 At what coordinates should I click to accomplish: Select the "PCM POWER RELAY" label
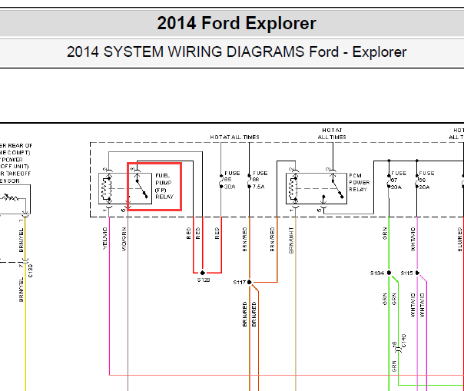[x=360, y=182]
